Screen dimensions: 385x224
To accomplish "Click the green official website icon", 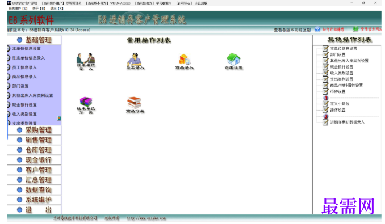I will (x=355, y=29).
